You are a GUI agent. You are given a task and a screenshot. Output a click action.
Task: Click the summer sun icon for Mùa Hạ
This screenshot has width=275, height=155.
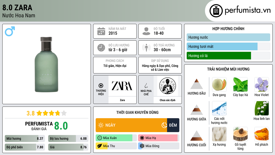[142, 138]
